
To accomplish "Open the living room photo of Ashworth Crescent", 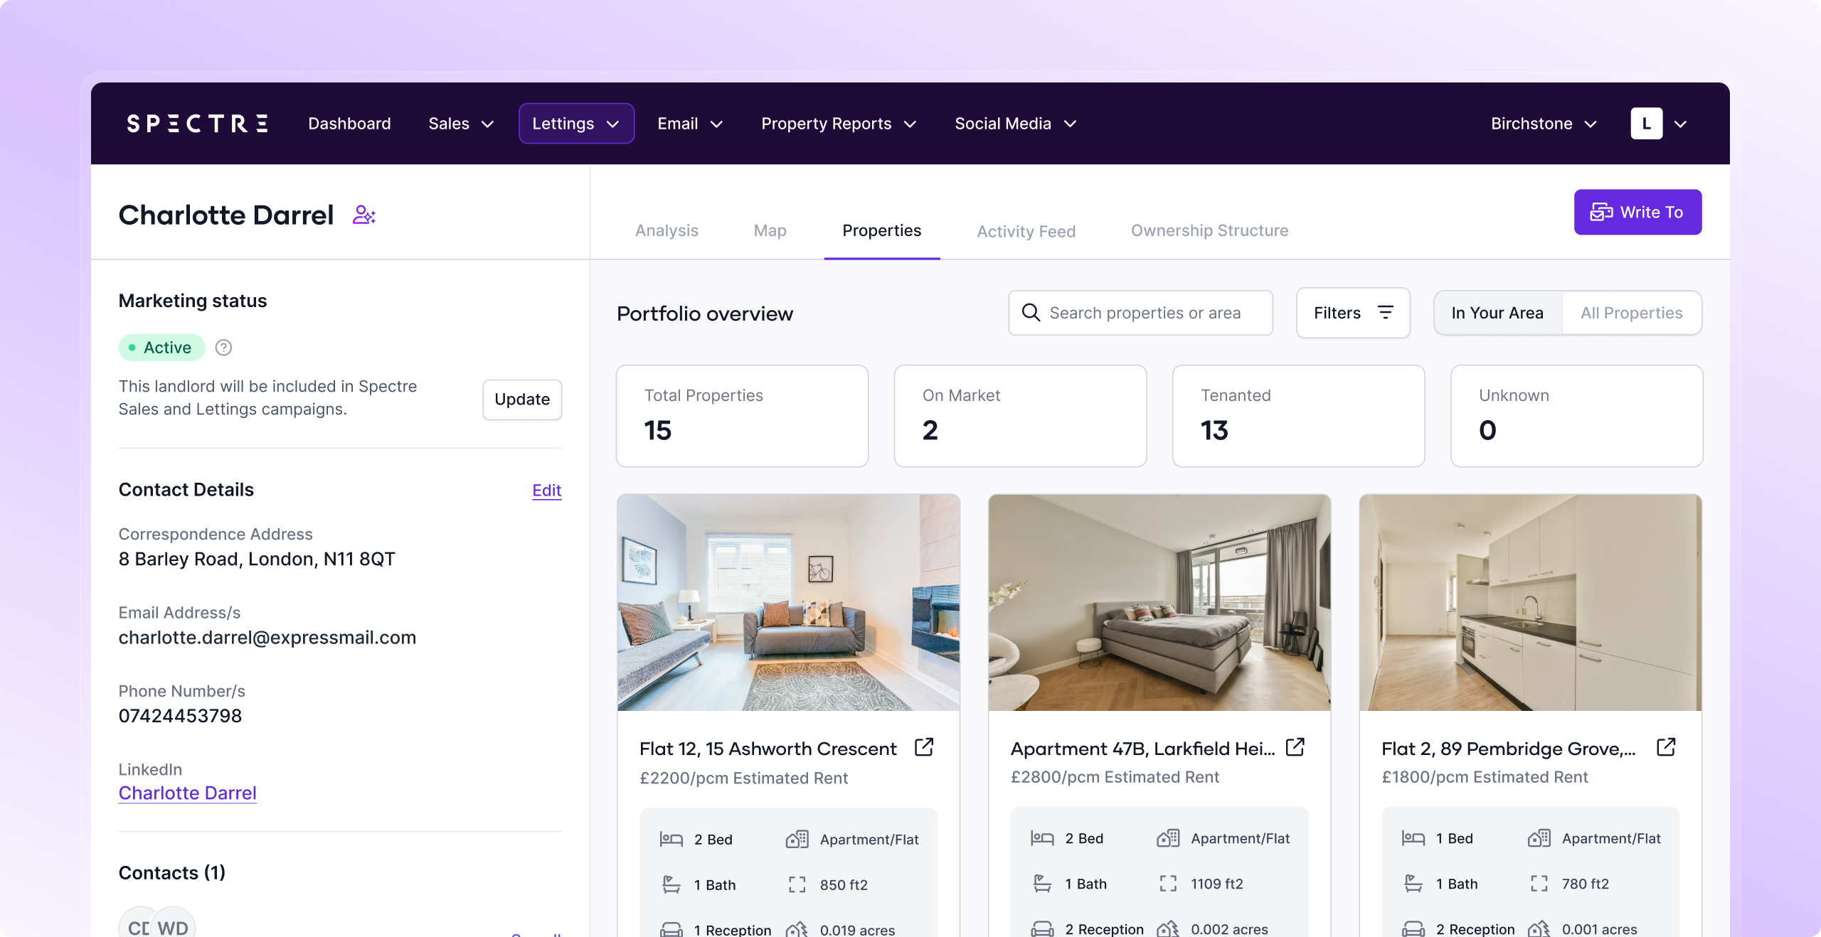I will (788, 603).
